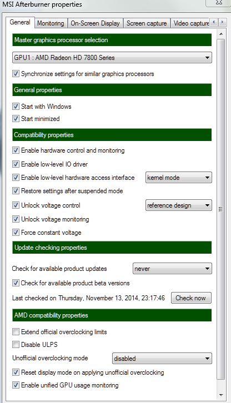231x403 pixels.
Task: Uncheck Unlock voltage control
Action: coord(16,205)
